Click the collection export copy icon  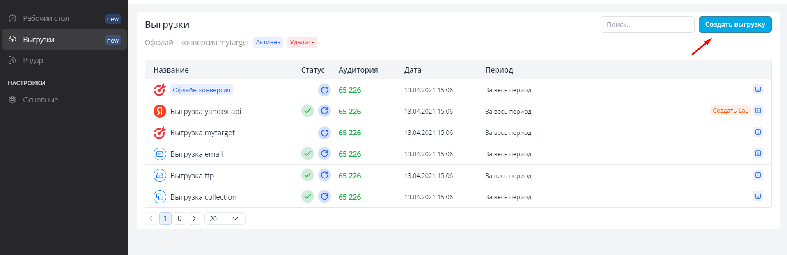(x=160, y=197)
